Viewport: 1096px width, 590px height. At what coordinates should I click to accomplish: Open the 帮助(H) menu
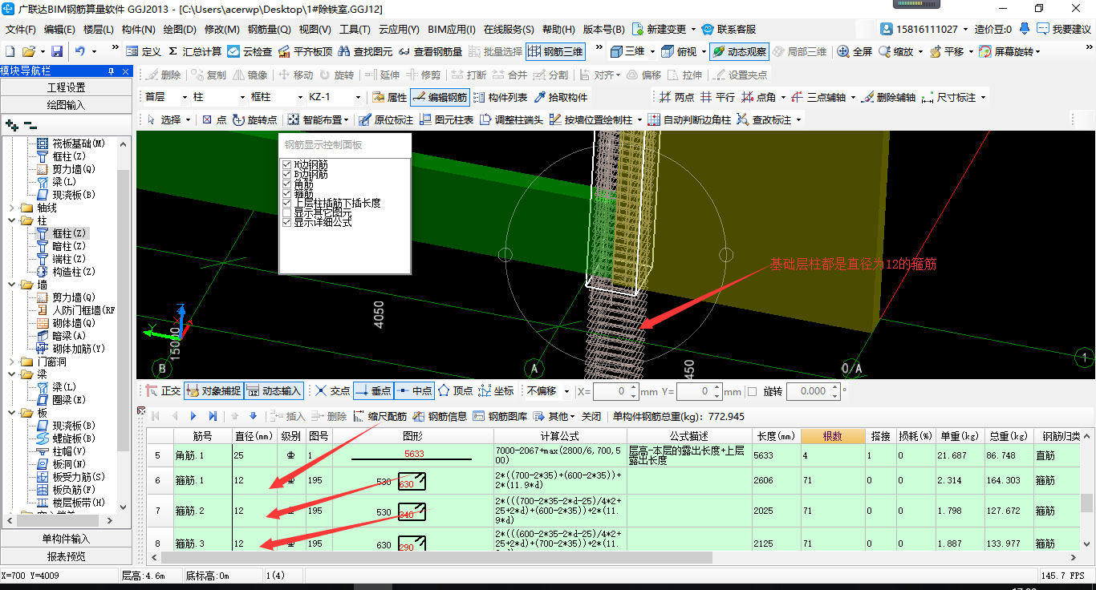[x=558, y=29]
